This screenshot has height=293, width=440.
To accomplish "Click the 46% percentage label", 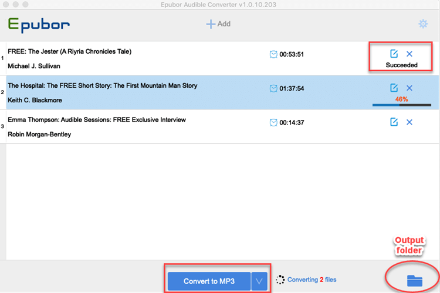I will point(401,99).
